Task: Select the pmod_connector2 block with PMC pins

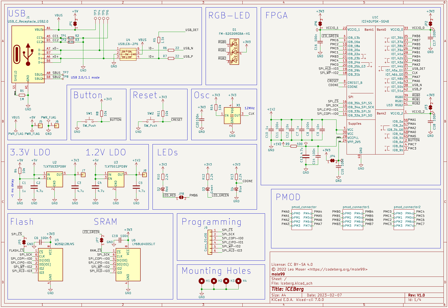Action: pos(404,219)
